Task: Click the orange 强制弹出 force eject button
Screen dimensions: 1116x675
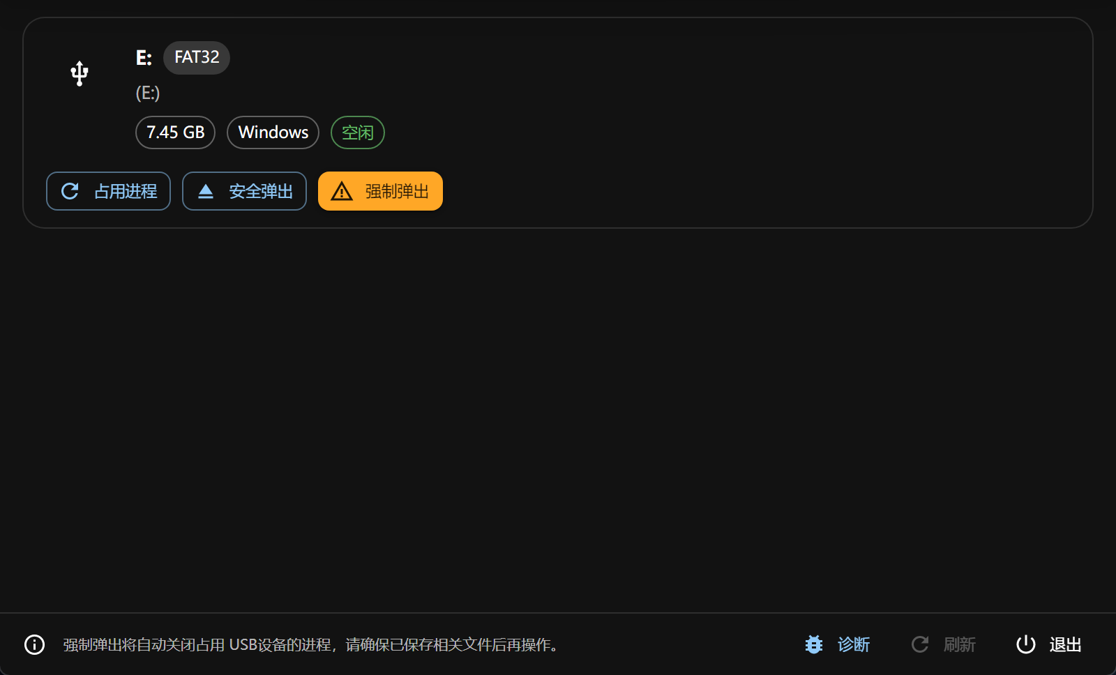Action: [x=380, y=191]
